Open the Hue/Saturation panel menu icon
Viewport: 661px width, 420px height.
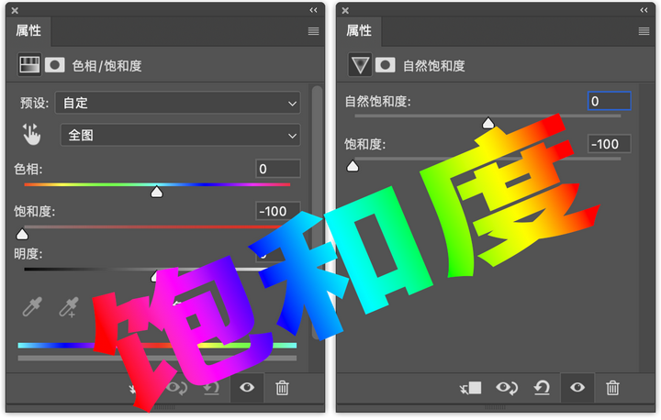pyautogui.click(x=313, y=31)
